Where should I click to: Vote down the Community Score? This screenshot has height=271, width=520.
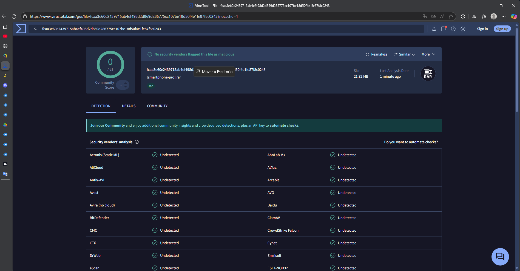click(126, 87)
